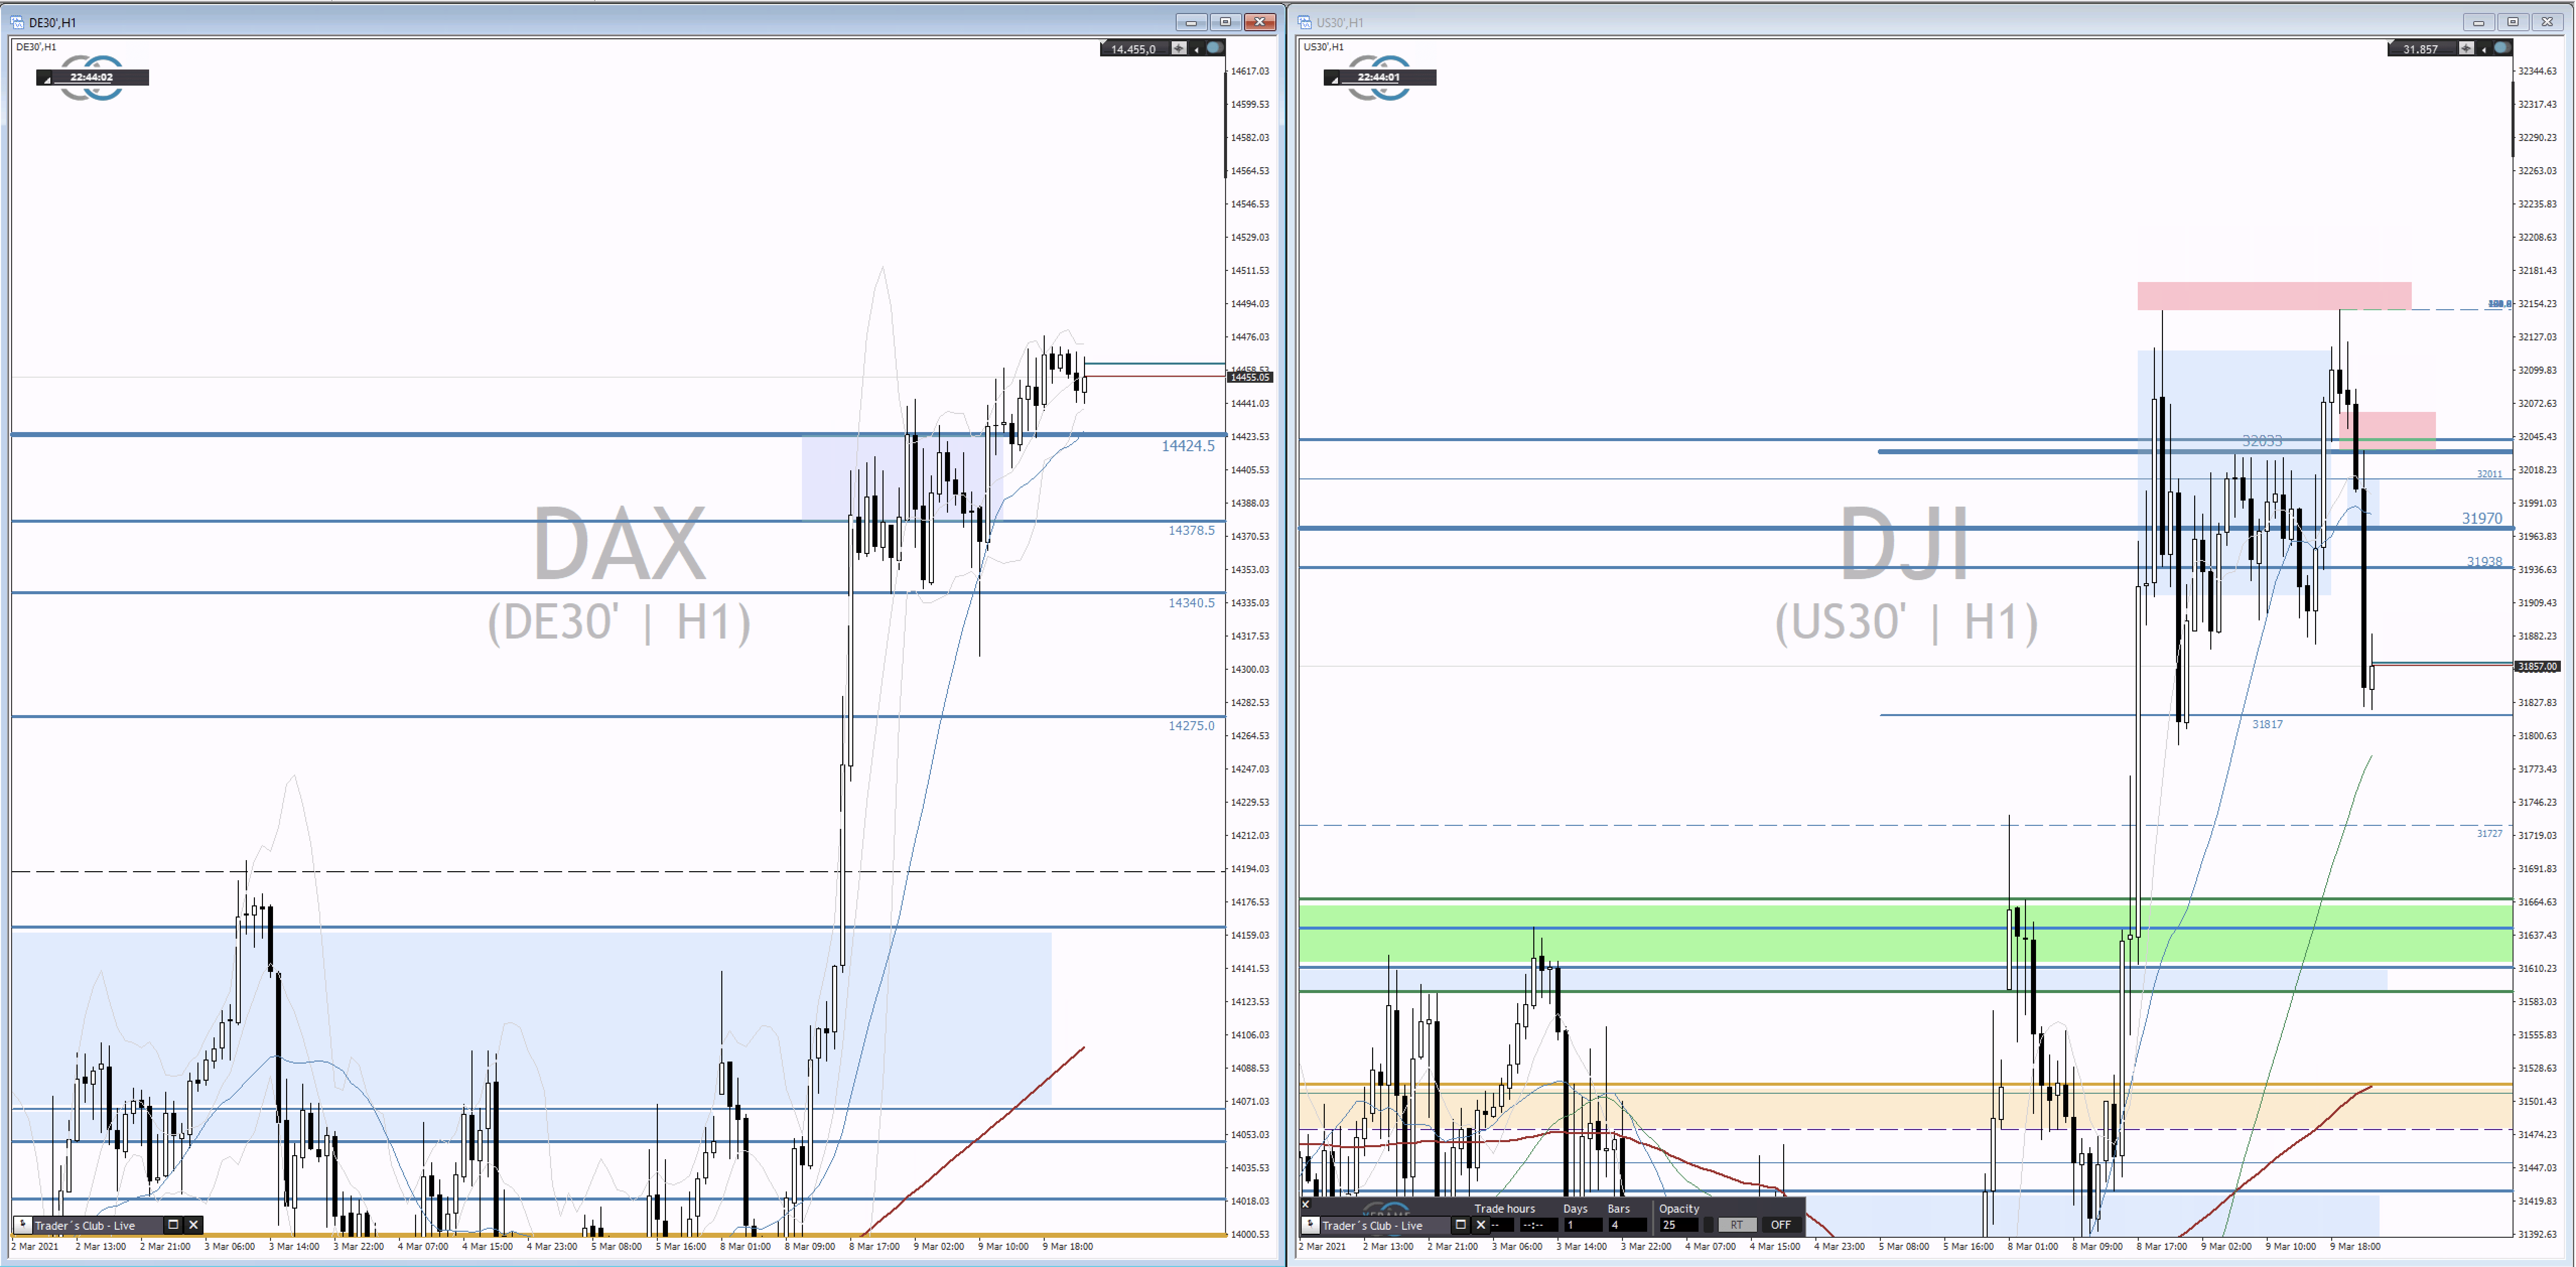
Task: Minimize the DE30',H1 chart window
Action: (1191, 21)
